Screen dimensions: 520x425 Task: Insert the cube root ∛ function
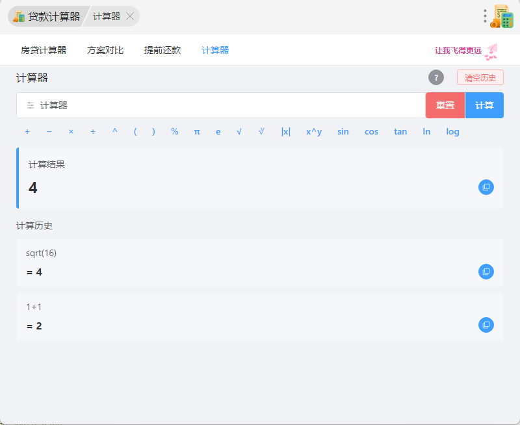[x=261, y=132]
